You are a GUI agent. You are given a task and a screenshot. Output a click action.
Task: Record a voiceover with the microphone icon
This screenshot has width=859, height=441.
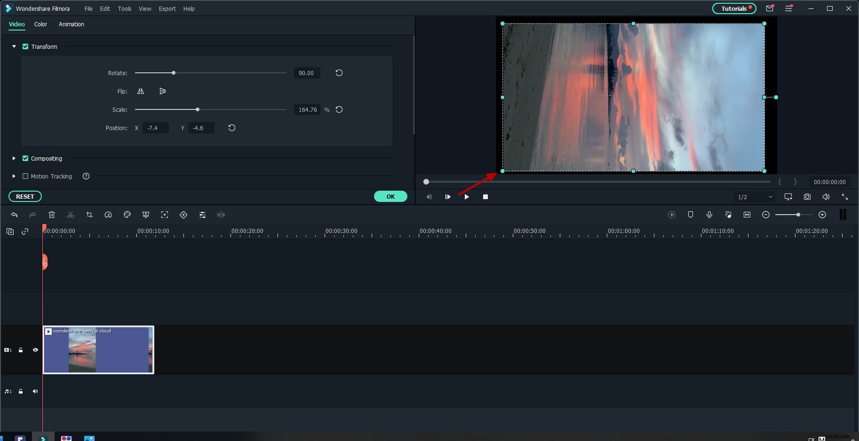pyautogui.click(x=709, y=215)
